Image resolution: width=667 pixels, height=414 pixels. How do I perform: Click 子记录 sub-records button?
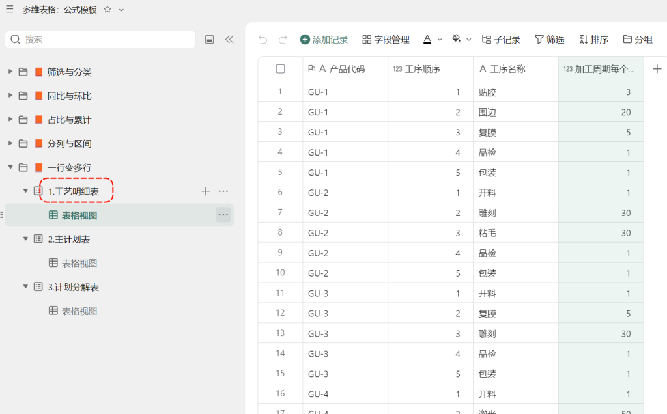click(x=501, y=40)
